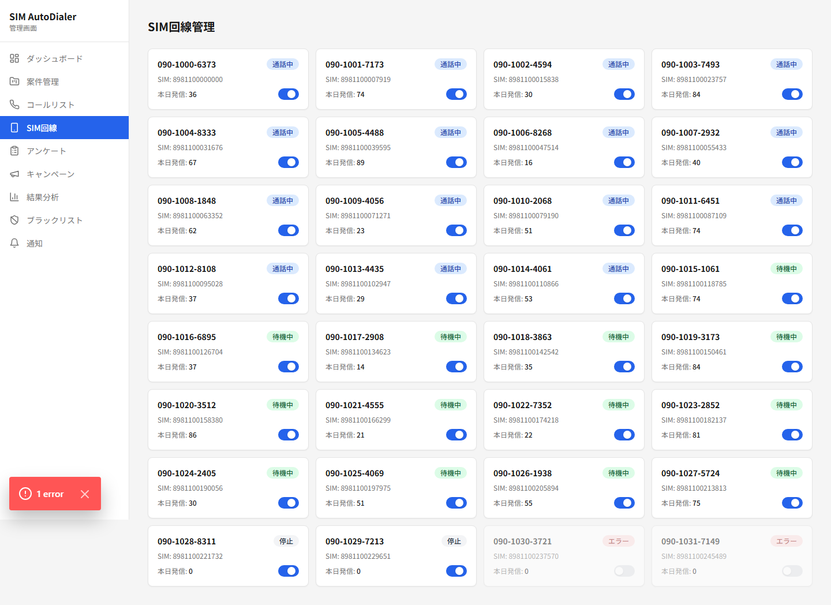Select SIM回線 menu item

coord(64,128)
